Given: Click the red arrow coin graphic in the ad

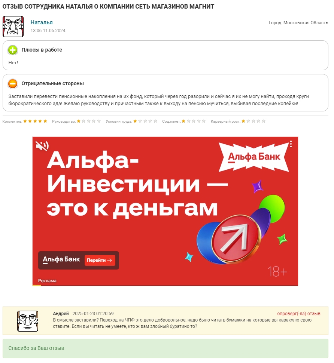Looking at the screenshot, I should click(x=236, y=239).
